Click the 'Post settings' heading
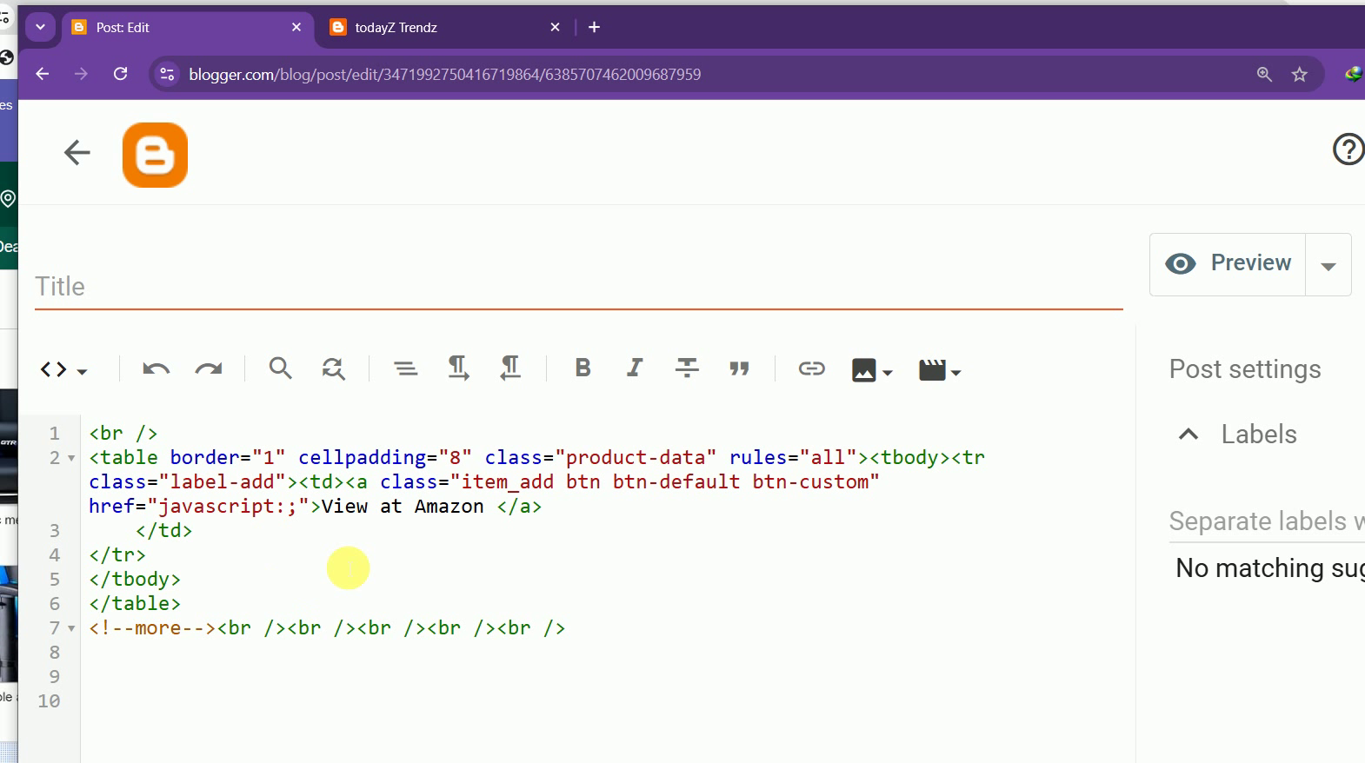Viewport: 1365px width, 763px height. click(x=1245, y=369)
